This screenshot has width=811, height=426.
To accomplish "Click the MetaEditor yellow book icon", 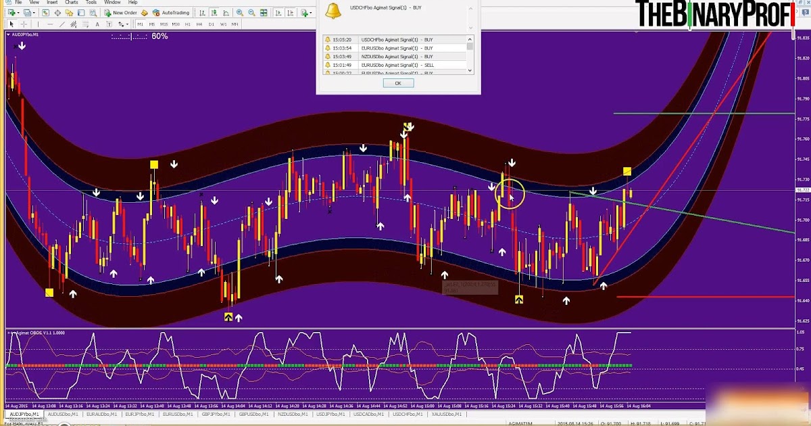I will pos(145,12).
